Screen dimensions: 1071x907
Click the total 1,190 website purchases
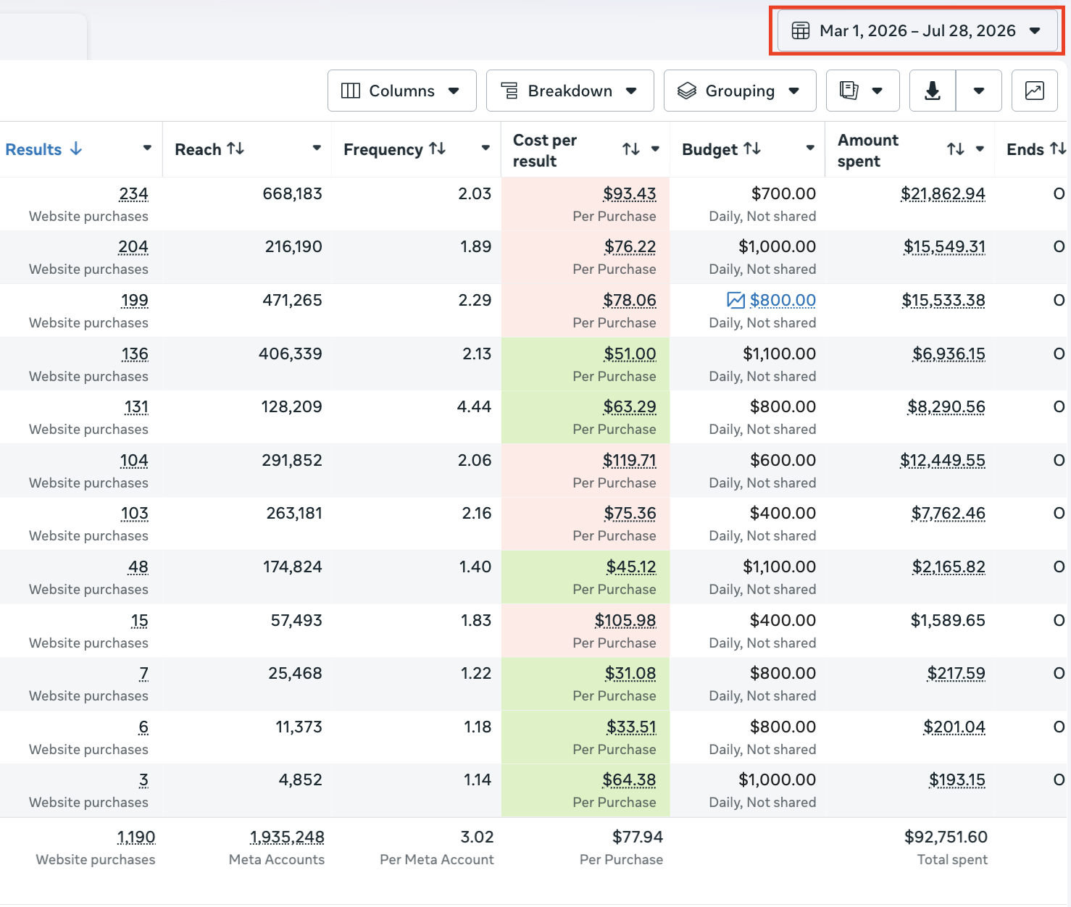click(136, 837)
